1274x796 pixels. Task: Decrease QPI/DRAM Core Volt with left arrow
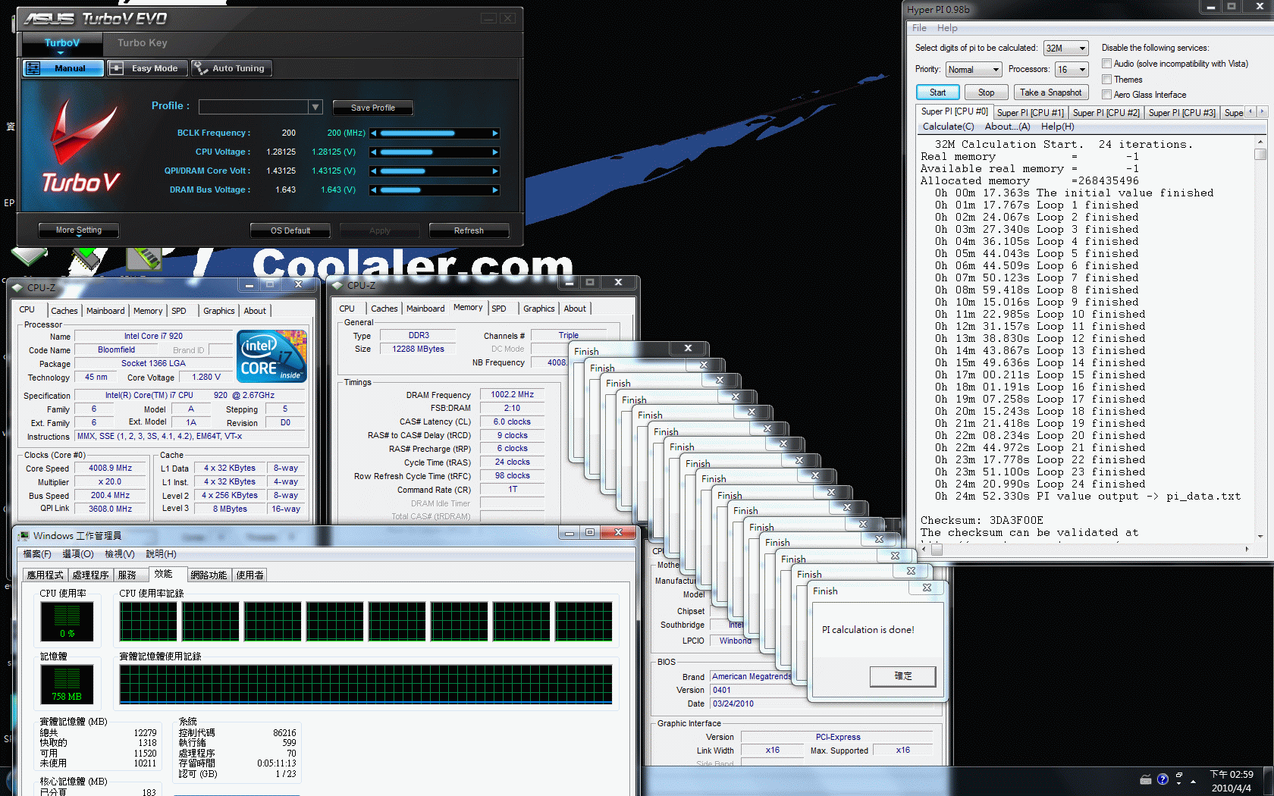pyautogui.click(x=373, y=171)
